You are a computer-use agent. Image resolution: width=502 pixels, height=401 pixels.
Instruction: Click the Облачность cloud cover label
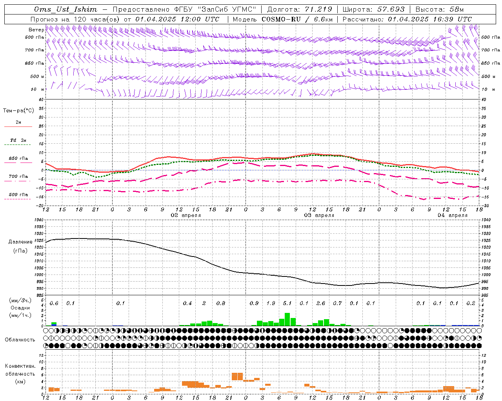(x=20, y=340)
